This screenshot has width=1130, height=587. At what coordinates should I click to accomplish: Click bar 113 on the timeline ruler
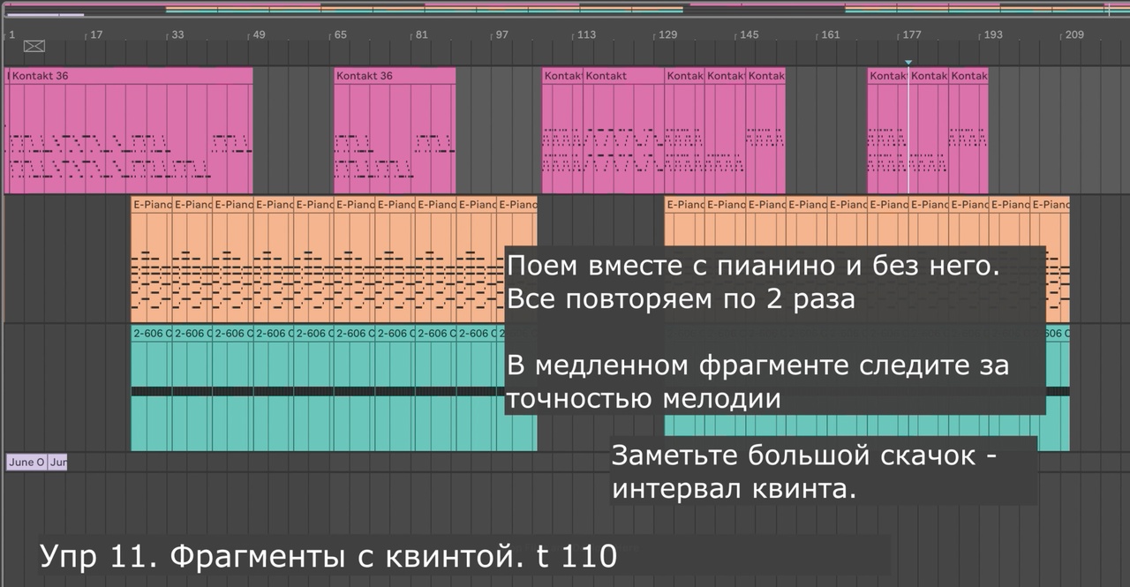coord(586,35)
